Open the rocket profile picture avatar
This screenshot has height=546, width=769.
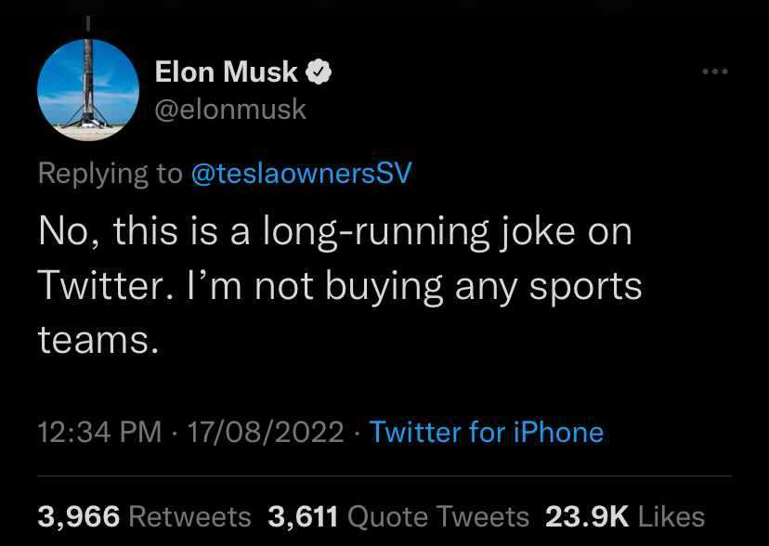(x=88, y=90)
